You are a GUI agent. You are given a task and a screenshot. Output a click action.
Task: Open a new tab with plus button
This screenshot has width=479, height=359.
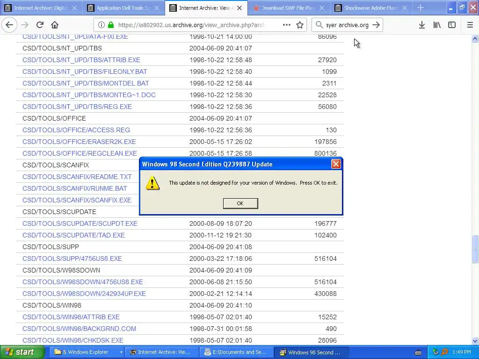click(x=421, y=7)
